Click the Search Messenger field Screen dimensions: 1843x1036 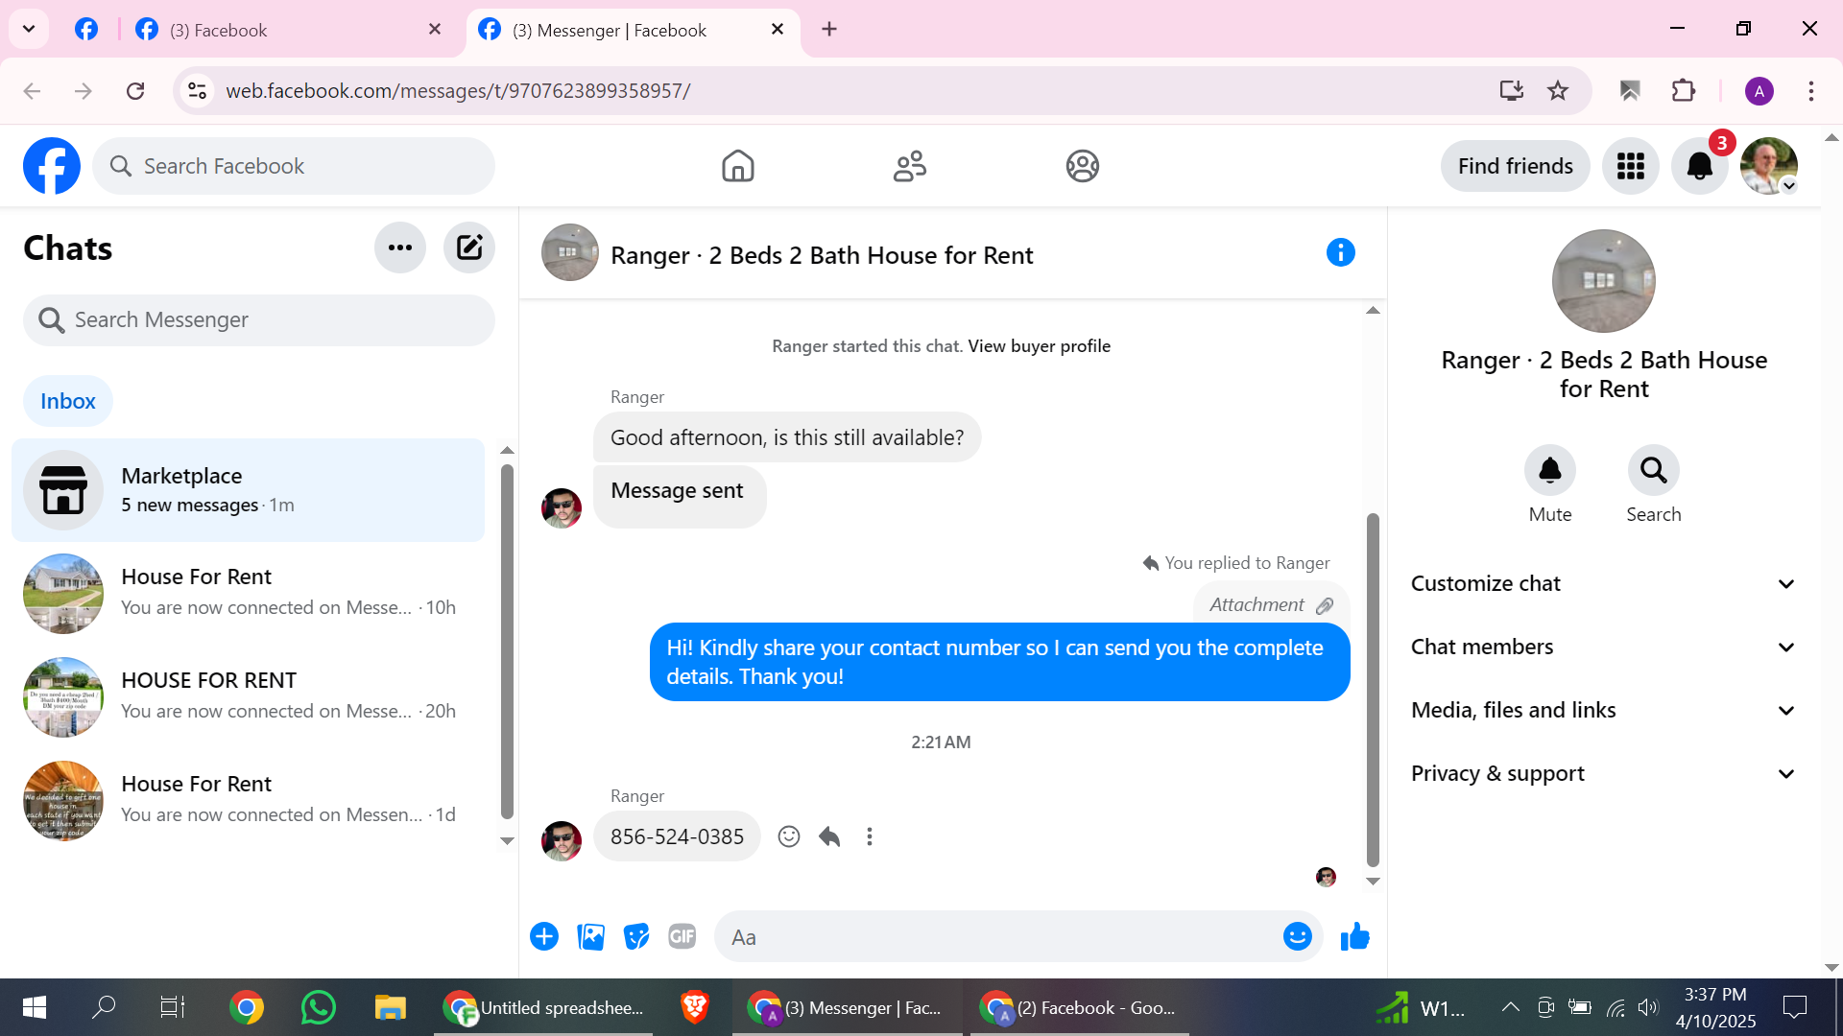[x=259, y=319]
